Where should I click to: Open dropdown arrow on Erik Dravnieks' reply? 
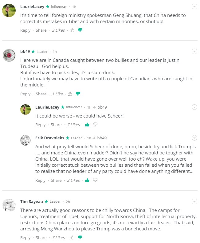pyautogui.click(x=194, y=138)
